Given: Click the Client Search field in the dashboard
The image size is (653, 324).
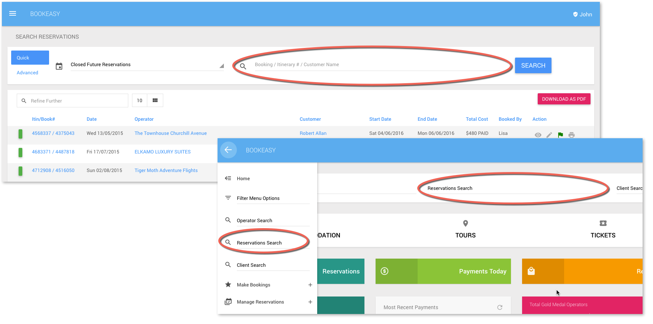Looking at the screenshot, I should tap(630, 188).
